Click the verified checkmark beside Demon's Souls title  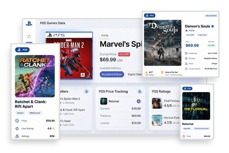[213, 26]
